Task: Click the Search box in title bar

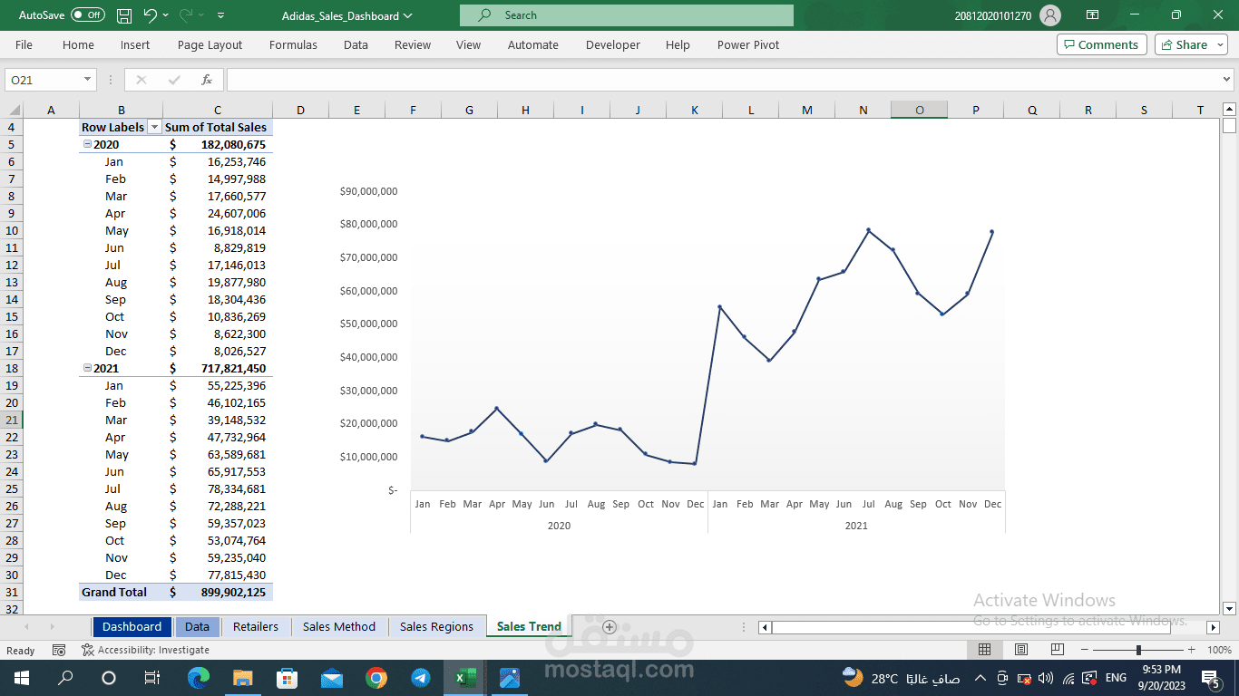Action: point(626,15)
